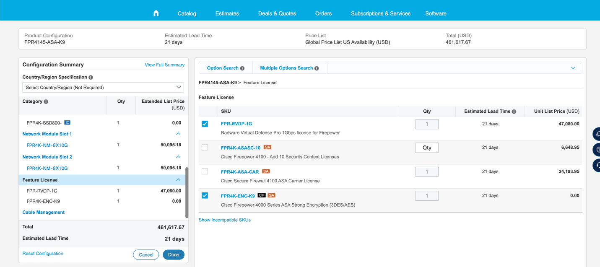
Task: Click quantity field for FPR4K-ASA-CAR
Action: pyautogui.click(x=427, y=171)
